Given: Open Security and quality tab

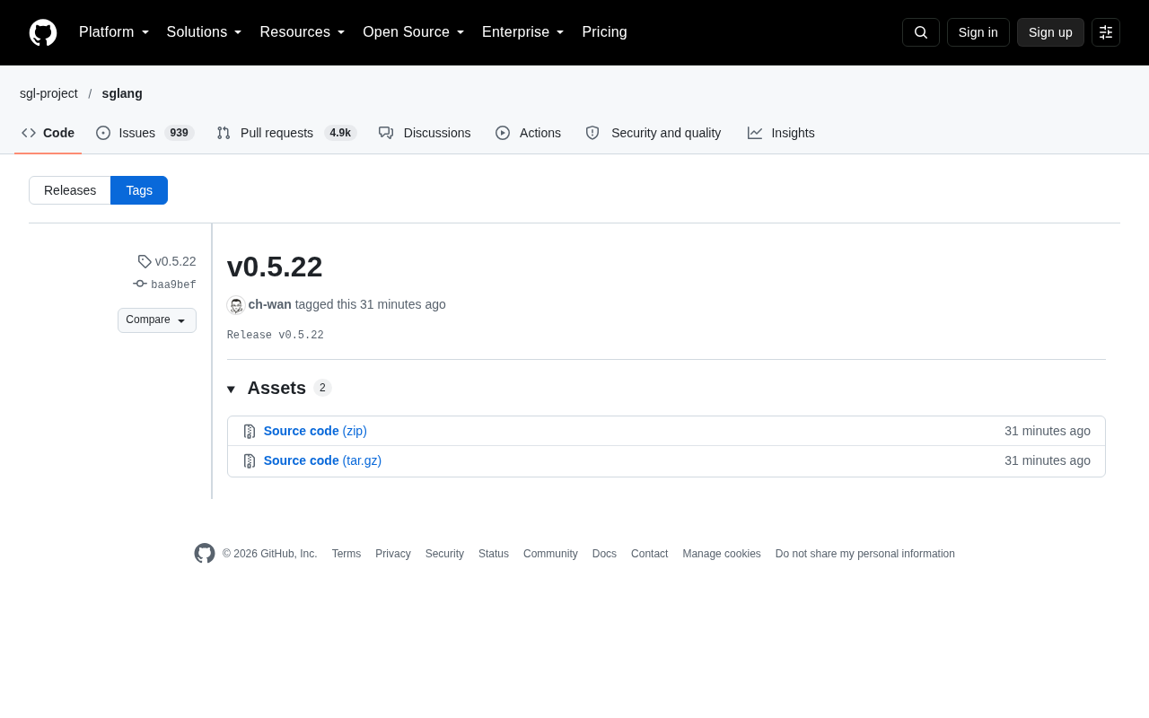Looking at the screenshot, I should (653, 133).
